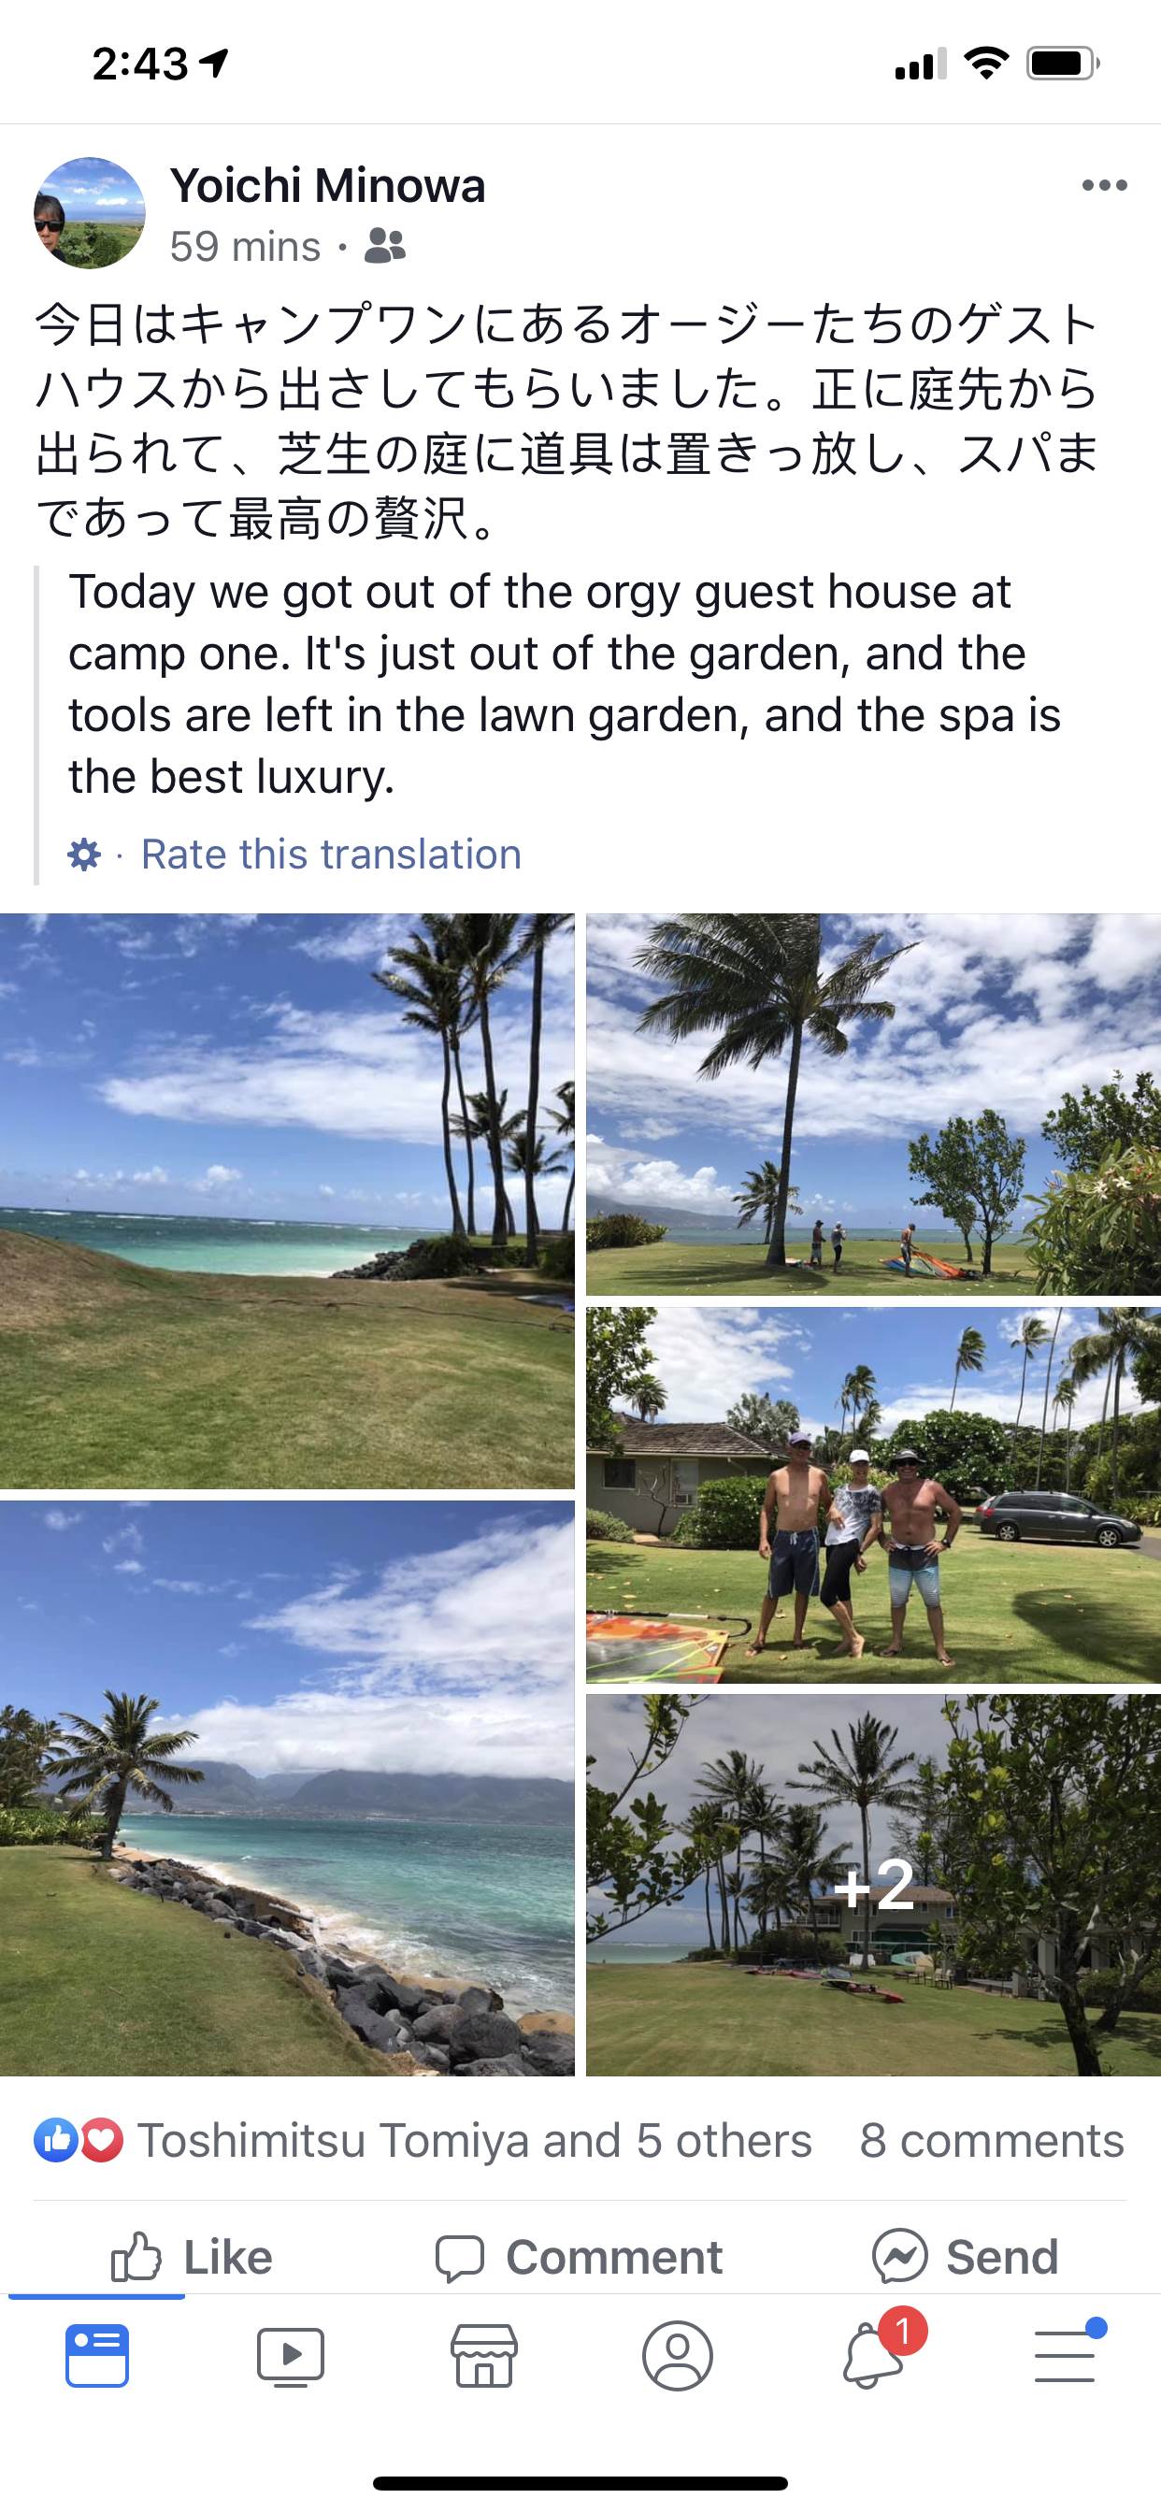Tap the Comment button
1161x2513 pixels.
(579, 2257)
